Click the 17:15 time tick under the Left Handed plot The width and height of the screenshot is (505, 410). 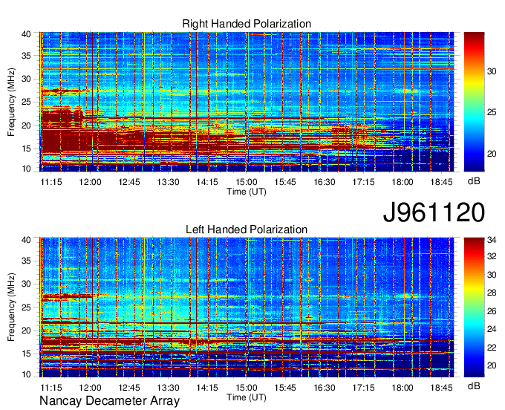(363, 388)
